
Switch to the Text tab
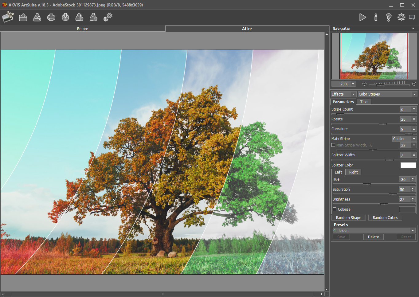pos(364,102)
